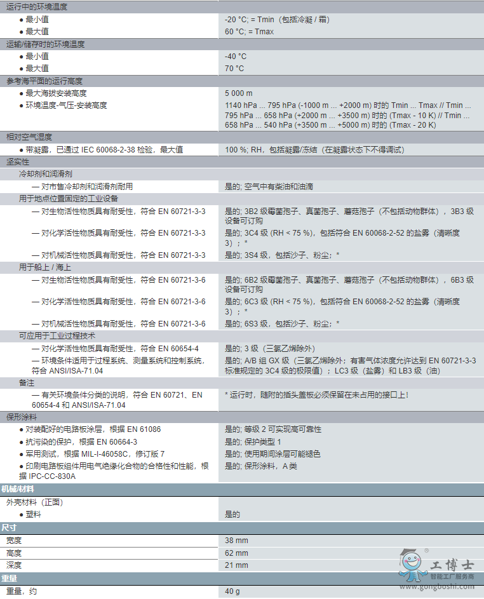Select the 重量 section header bar
484x599 pixels.
(x=9, y=578)
